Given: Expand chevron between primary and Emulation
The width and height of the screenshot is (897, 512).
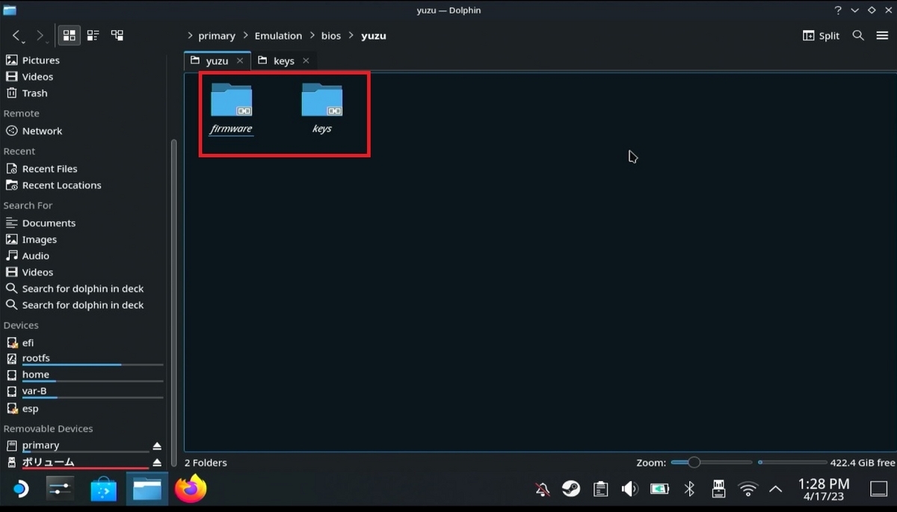Looking at the screenshot, I should point(245,36).
